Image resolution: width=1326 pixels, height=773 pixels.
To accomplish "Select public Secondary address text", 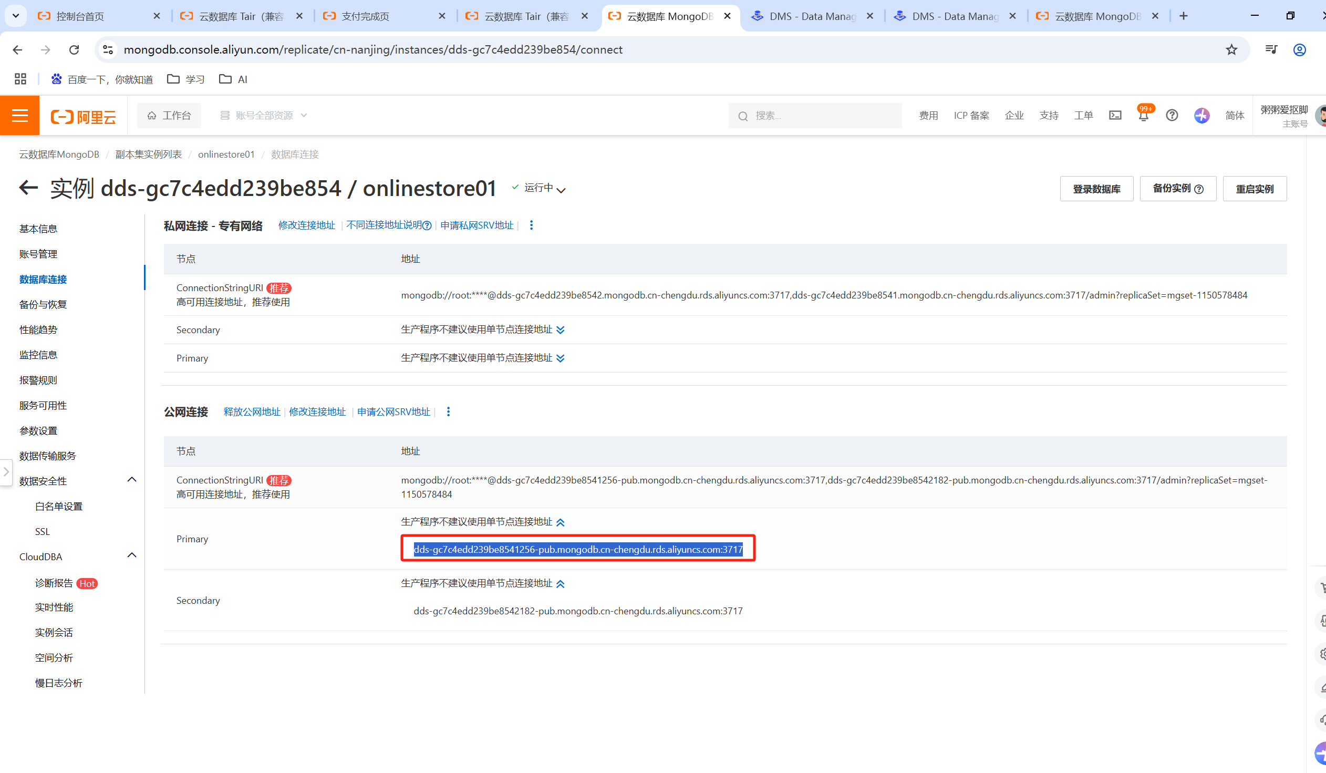I will pyautogui.click(x=578, y=611).
